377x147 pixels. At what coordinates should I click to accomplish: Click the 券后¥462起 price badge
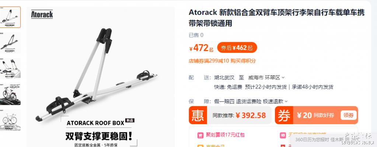237,48
